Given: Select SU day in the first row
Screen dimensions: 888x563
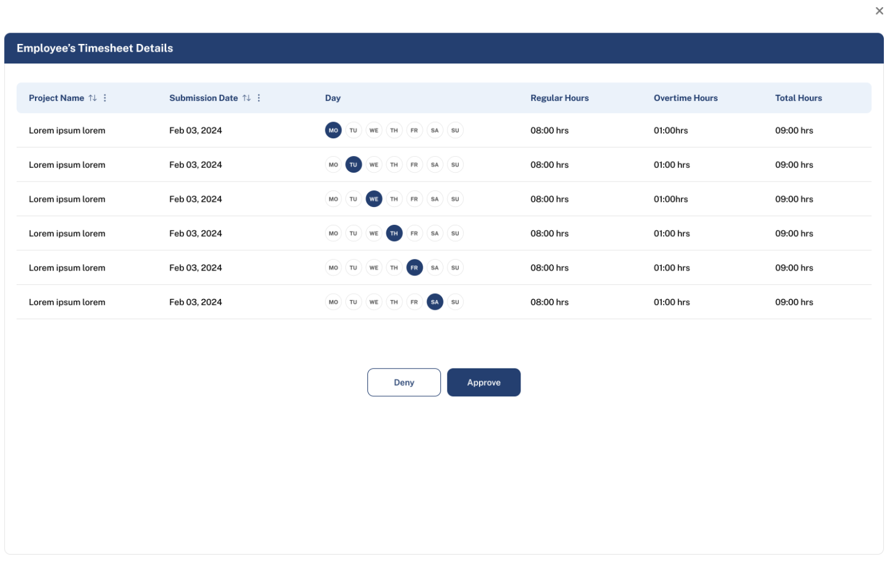Looking at the screenshot, I should coord(455,131).
